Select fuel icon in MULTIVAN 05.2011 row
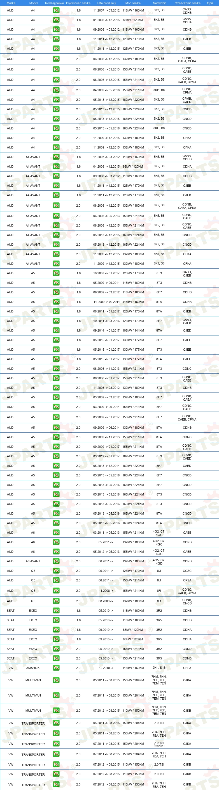 click(x=56, y=680)
